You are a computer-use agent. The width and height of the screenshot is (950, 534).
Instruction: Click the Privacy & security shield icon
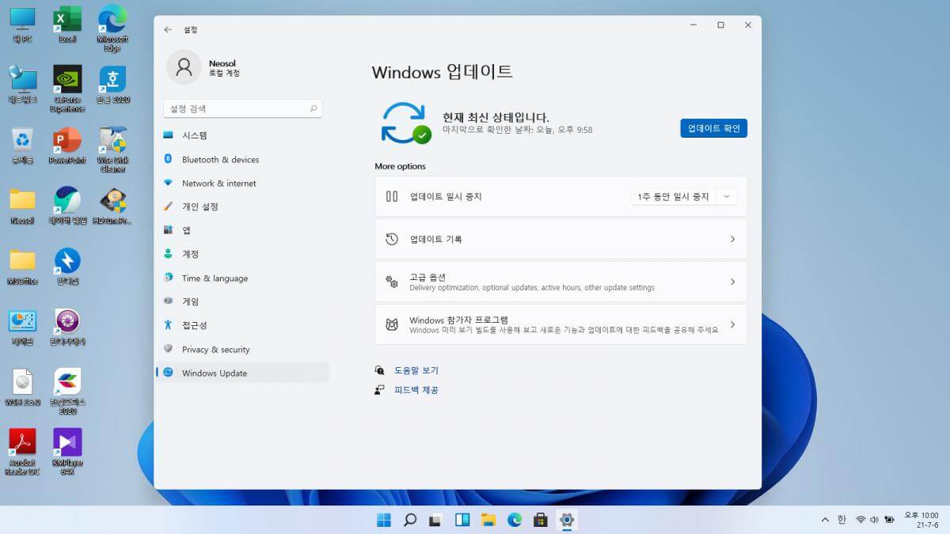click(x=168, y=349)
